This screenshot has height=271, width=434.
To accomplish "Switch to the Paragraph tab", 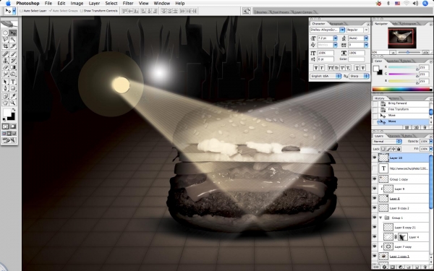I will 336,24.
